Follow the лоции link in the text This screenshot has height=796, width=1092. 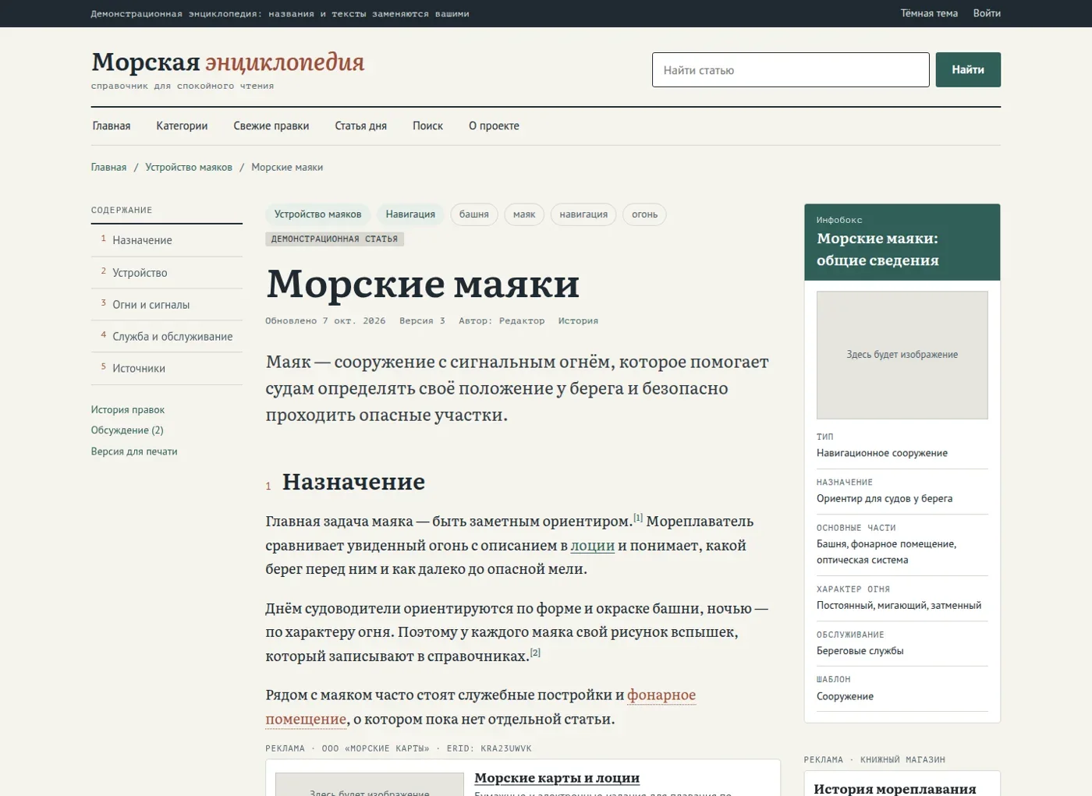pos(593,546)
